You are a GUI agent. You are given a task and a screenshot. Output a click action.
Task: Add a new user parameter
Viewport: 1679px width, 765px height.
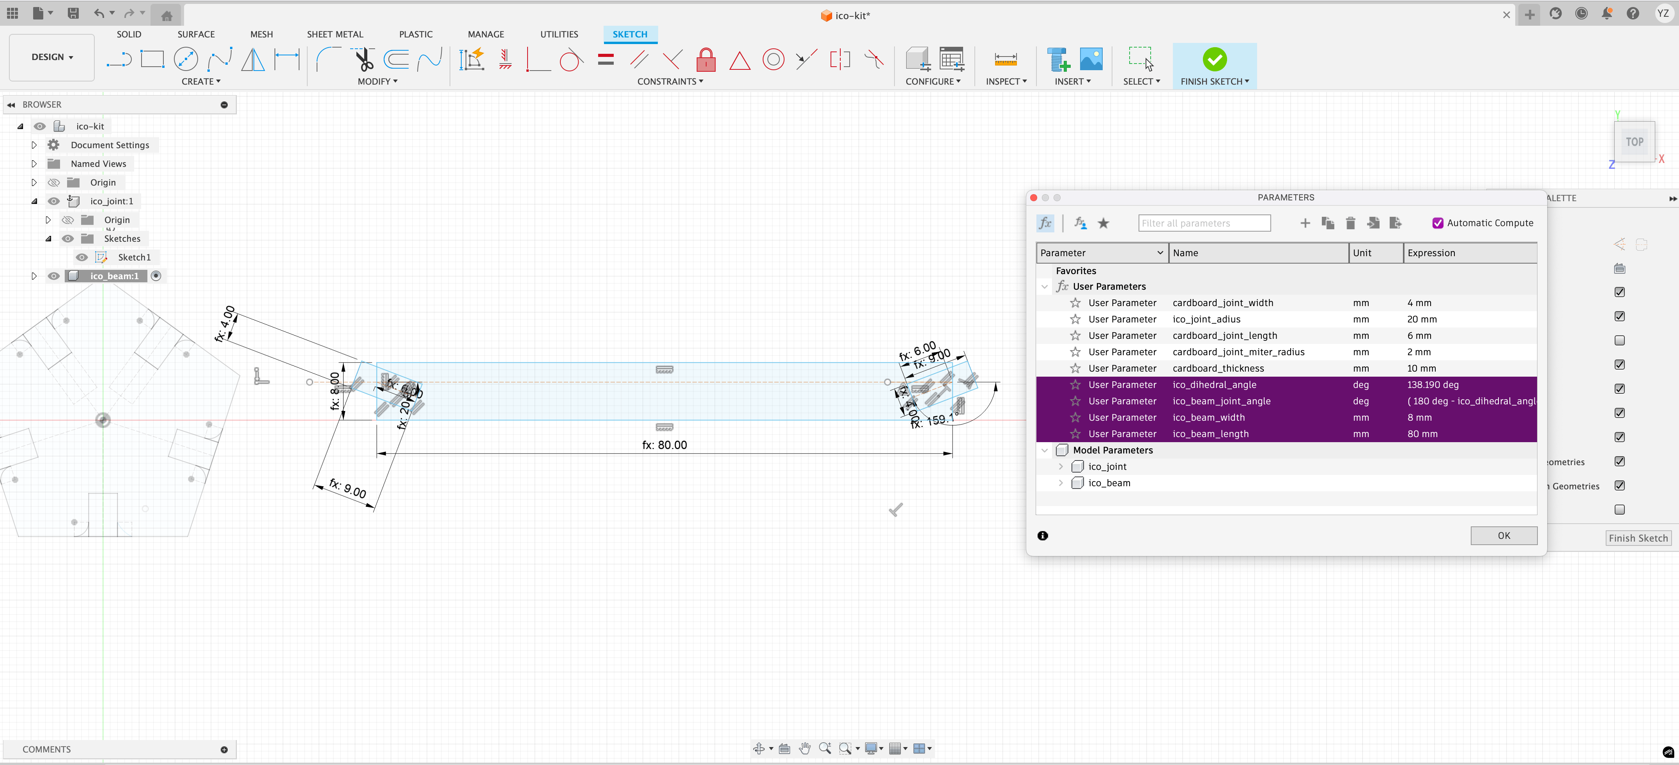pyautogui.click(x=1305, y=223)
